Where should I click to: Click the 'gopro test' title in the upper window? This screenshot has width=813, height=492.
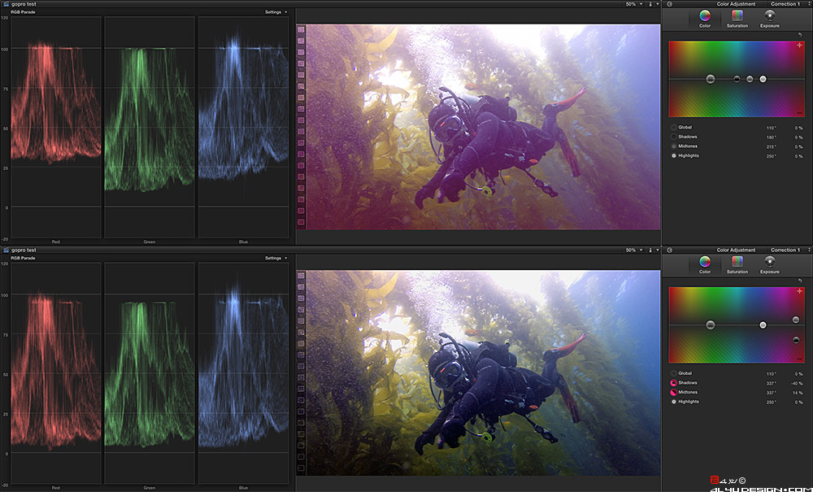click(24, 3)
